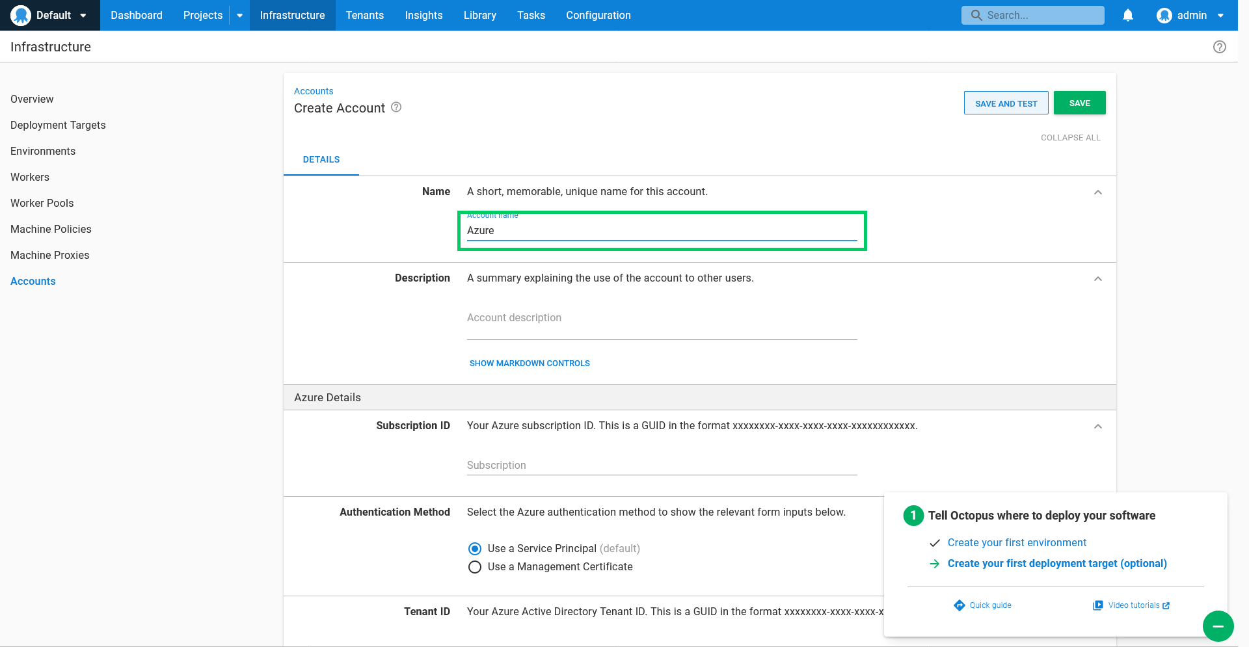The width and height of the screenshot is (1249, 647).
Task: Open Machine Policies in the sidebar
Action: pyautogui.click(x=51, y=229)
